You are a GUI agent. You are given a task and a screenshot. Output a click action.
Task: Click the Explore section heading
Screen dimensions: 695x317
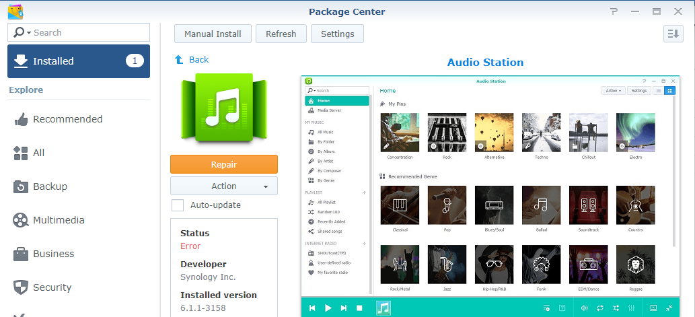(26, 90)
